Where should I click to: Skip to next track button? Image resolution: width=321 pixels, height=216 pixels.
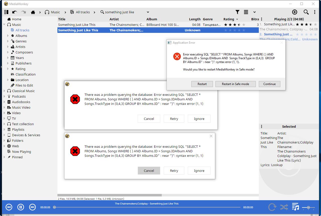pyautogui.click(x=32, y=207)
